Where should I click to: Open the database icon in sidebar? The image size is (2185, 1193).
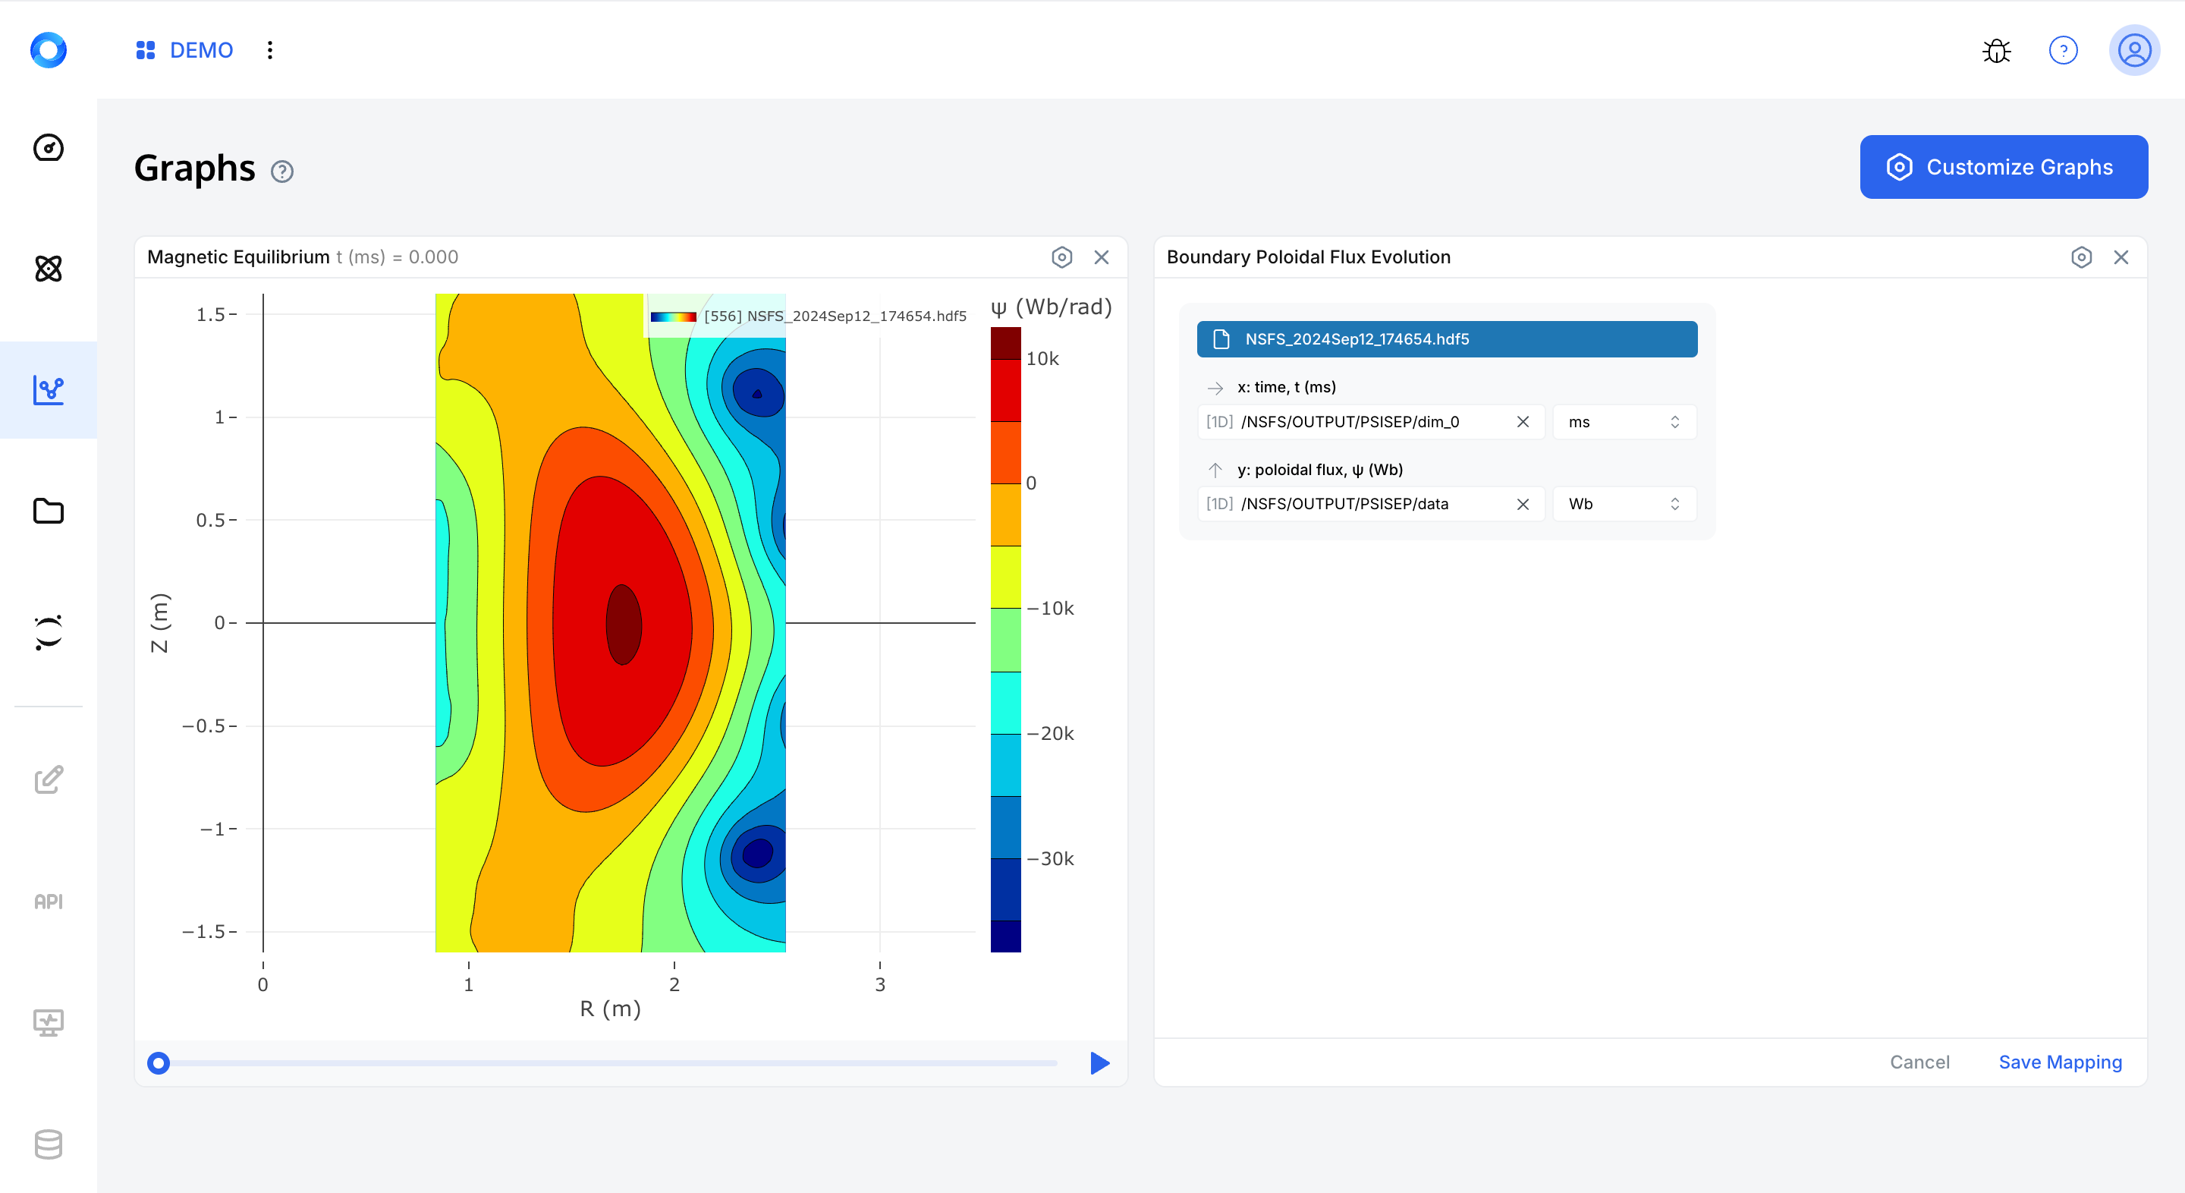tap(49, 1144)
